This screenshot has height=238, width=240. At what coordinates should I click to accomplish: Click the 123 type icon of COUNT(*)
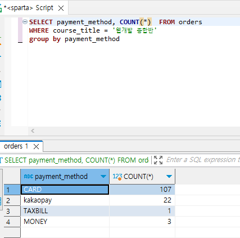pyautogui.click(x=117, y=177)
